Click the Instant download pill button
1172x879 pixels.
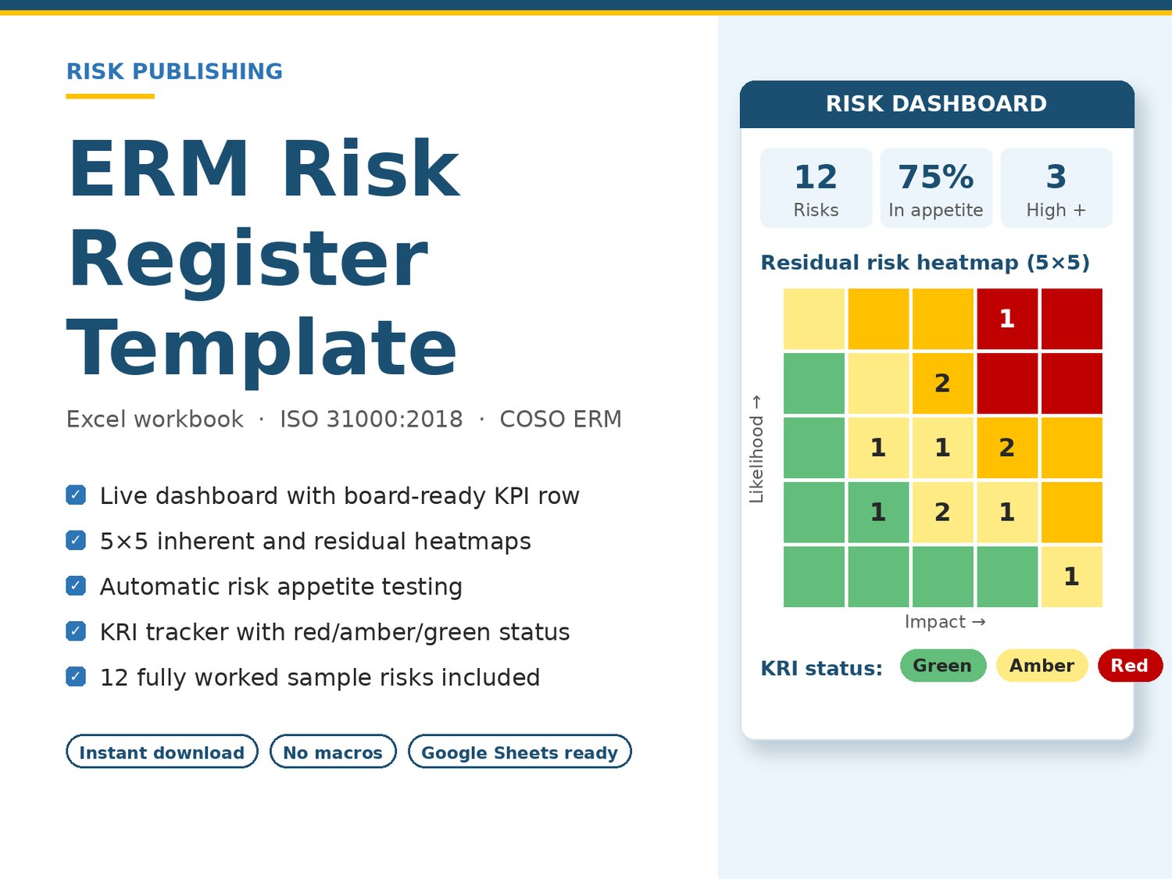point(162,752)
